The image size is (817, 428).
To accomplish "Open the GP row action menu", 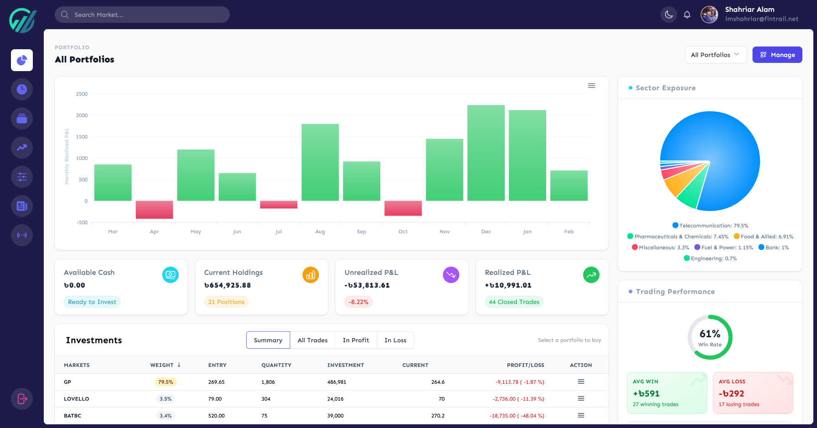I will [x=581, y=382].
